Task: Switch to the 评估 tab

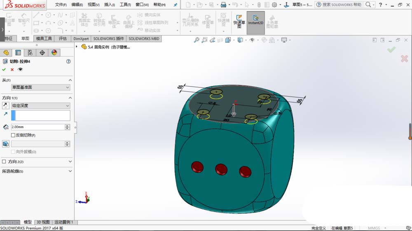Action: 63,39
